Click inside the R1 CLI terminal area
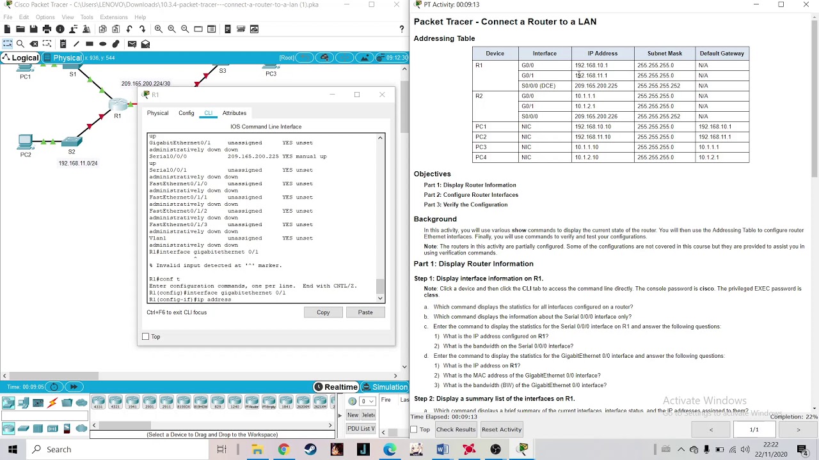Viewport: 819px width, 460px height. (x=262, y=217)
